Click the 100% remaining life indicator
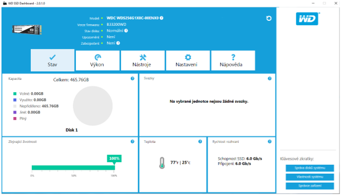The image size is (341, 196). click(114, 158)
